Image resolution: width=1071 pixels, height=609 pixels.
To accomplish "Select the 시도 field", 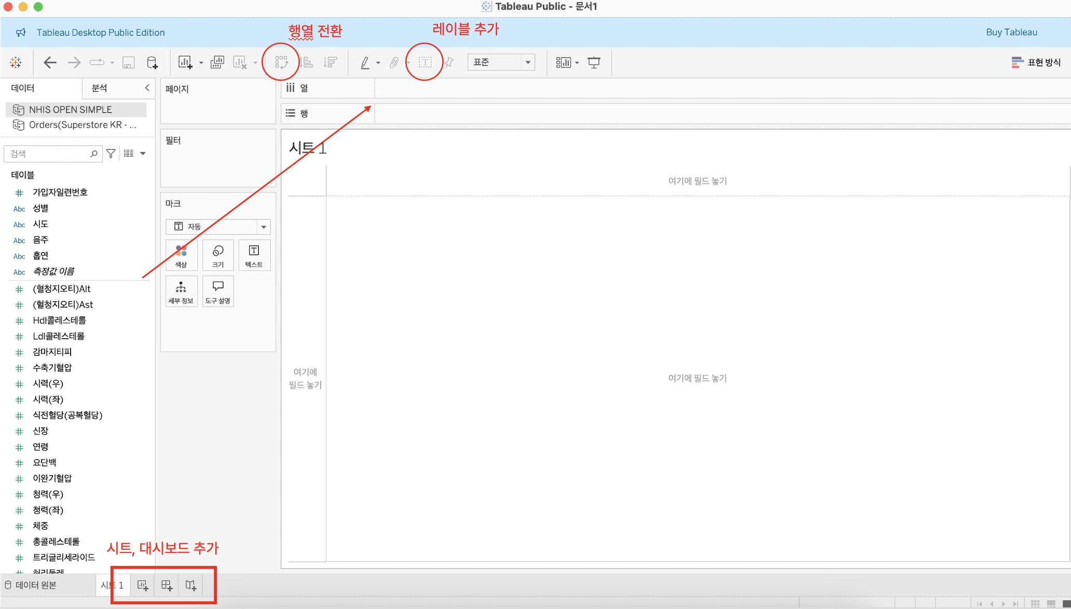I will click(x=40, y=224).
